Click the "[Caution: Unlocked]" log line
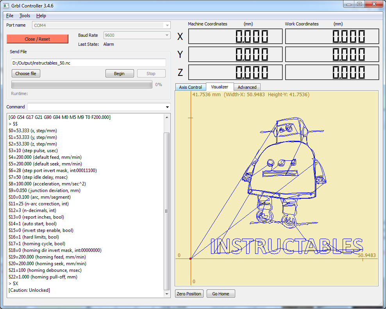The width and height of the screenshot is (386, 309). click(x=29, y=290)
